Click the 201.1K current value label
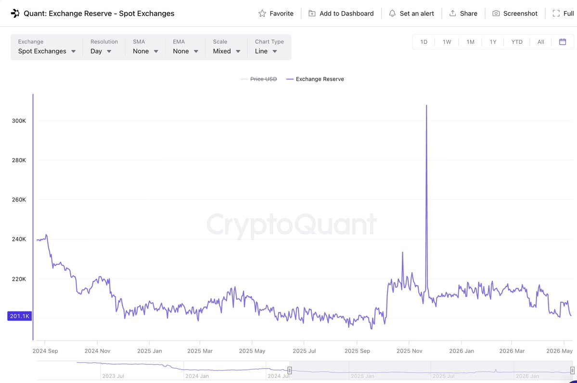The width and height of the screenshot is (577, 383). [20, 316]
